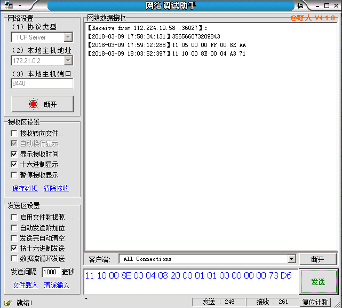Expand the 172.21.0.2 host address dropdown
Screen dimensions: 342x308
pyautogui.click(x=68, y=60)
